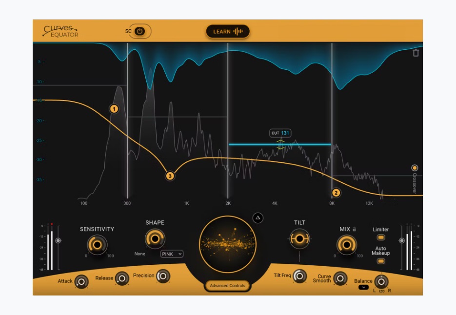The height and width of the screenshot is (315, 456).
Task: Select band node 2 on the curve
Action: tap(336, 193)
